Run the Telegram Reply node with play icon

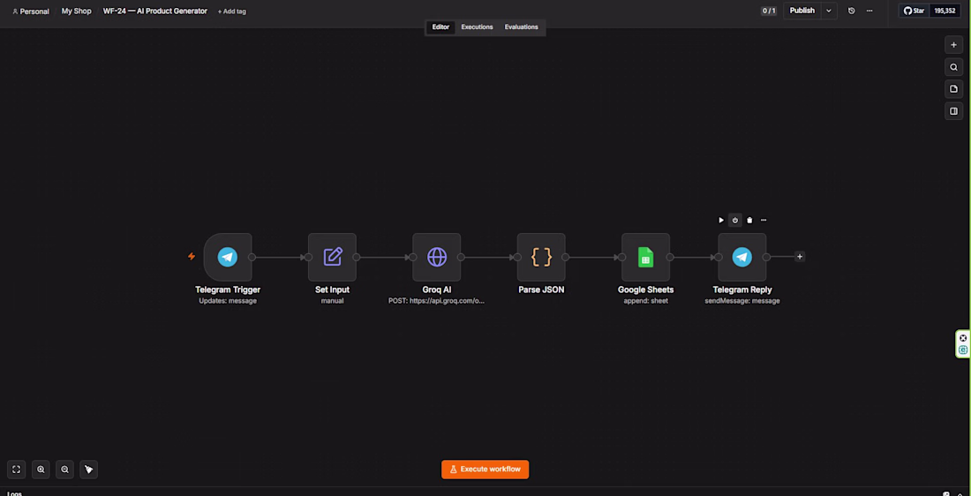click(x=721, y=220)
